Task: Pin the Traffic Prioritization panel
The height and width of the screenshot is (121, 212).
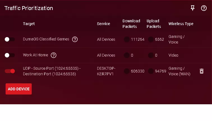Action: point(193,8)
